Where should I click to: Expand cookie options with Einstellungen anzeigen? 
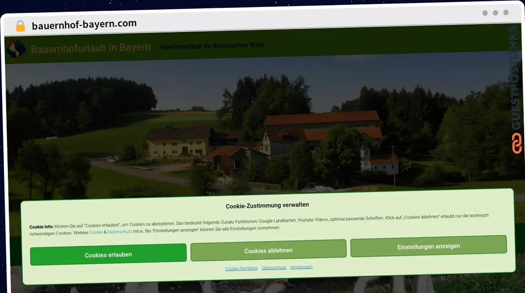point(428,246)
